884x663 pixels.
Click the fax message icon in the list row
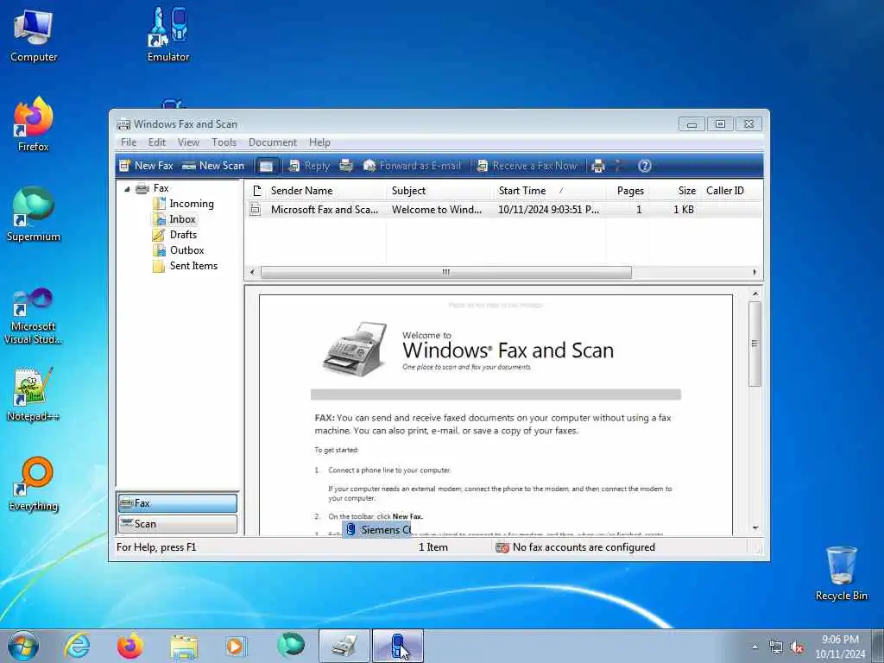256,210
